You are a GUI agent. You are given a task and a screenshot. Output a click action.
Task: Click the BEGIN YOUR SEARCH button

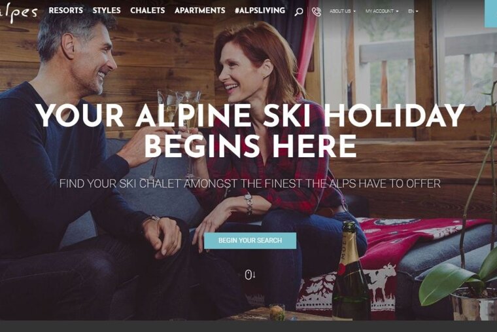(x=250, y=240)
